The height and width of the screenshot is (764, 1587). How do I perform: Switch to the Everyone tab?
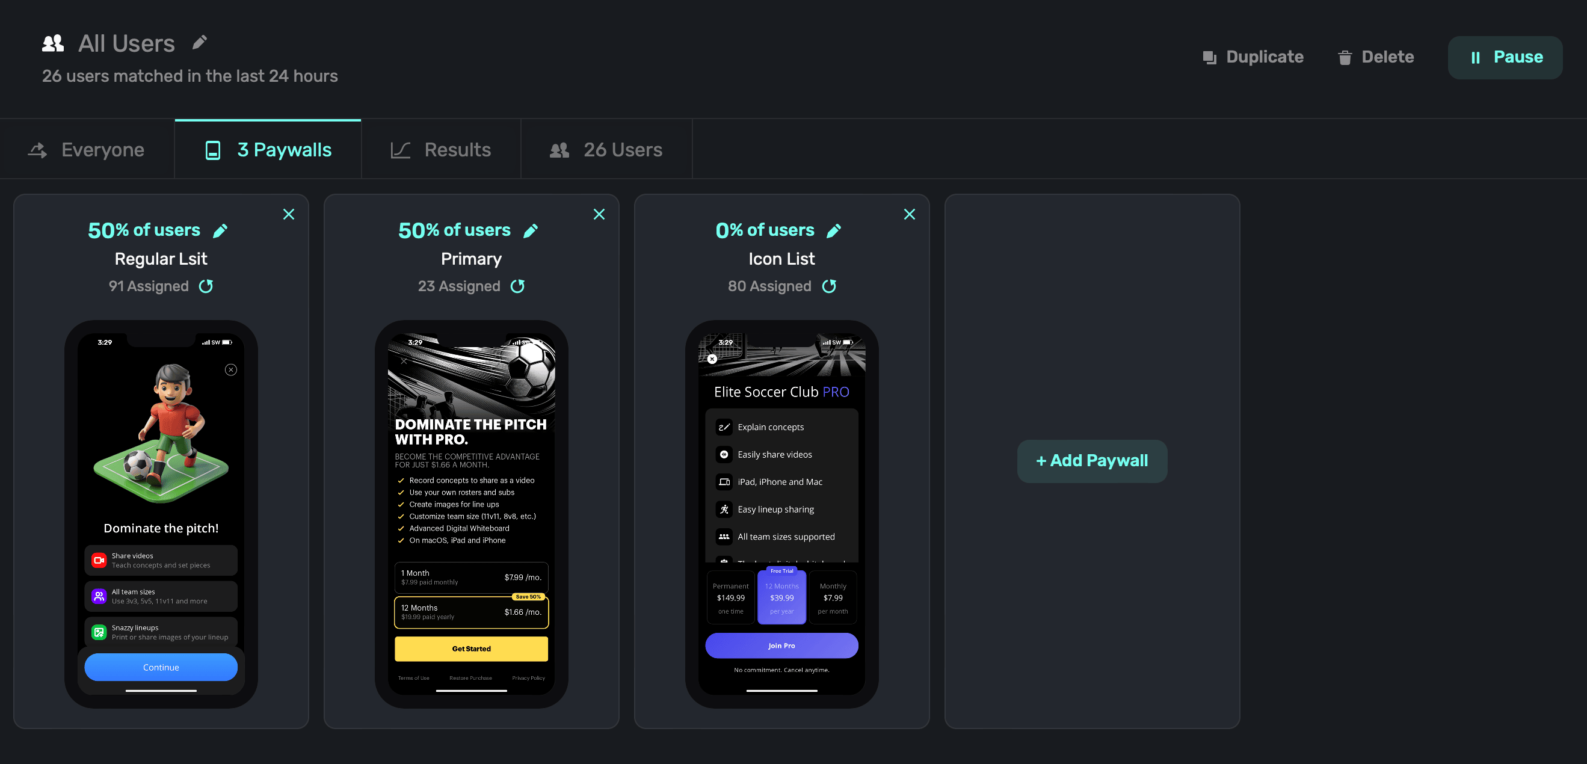coord(87,150)
